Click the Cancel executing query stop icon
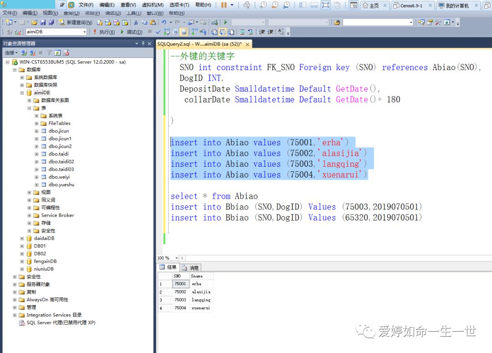 150,32
